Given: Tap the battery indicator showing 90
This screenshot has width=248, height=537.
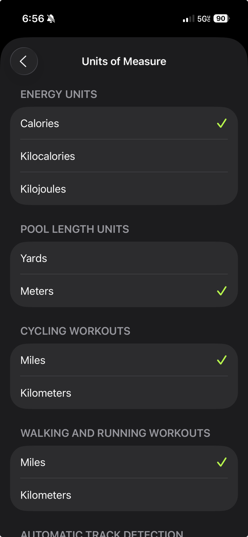Looking at the screenshot, I should (x=222, y=19).
